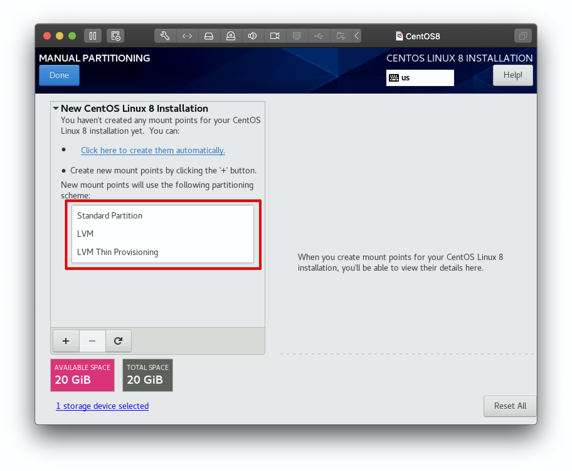Screen dimensions: 572x471
Task: Close the CentOS8 window with red button
Action: pos(47,36)
